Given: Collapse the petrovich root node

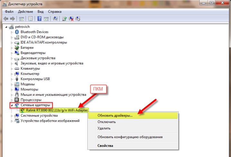Looking at the screenshot, I should pos(6,27).
